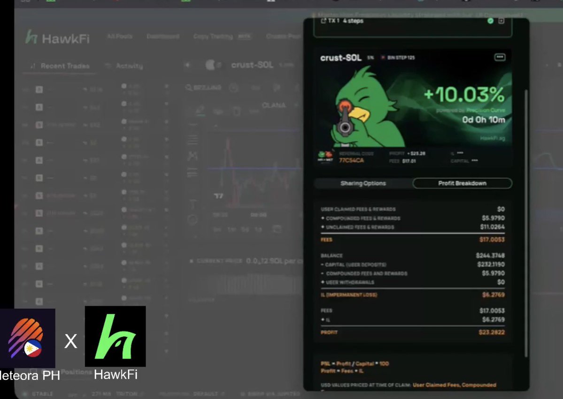Select the pattern drawing chart tool
Screen dimensions: 563x399
click(193, 156)
